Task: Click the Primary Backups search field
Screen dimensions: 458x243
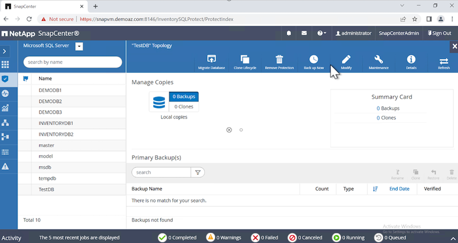Action: [x=161, y=173]
